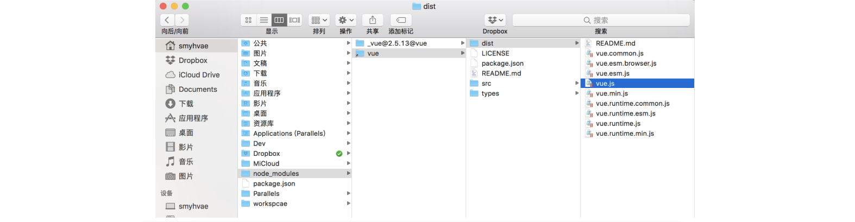The image size is (855, 222).
Task: Switch to column view
Action: [279, 20]
